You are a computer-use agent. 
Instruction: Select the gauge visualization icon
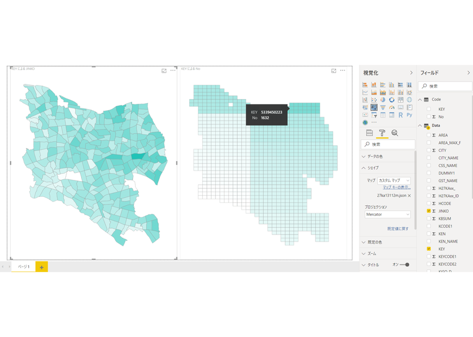391,107
